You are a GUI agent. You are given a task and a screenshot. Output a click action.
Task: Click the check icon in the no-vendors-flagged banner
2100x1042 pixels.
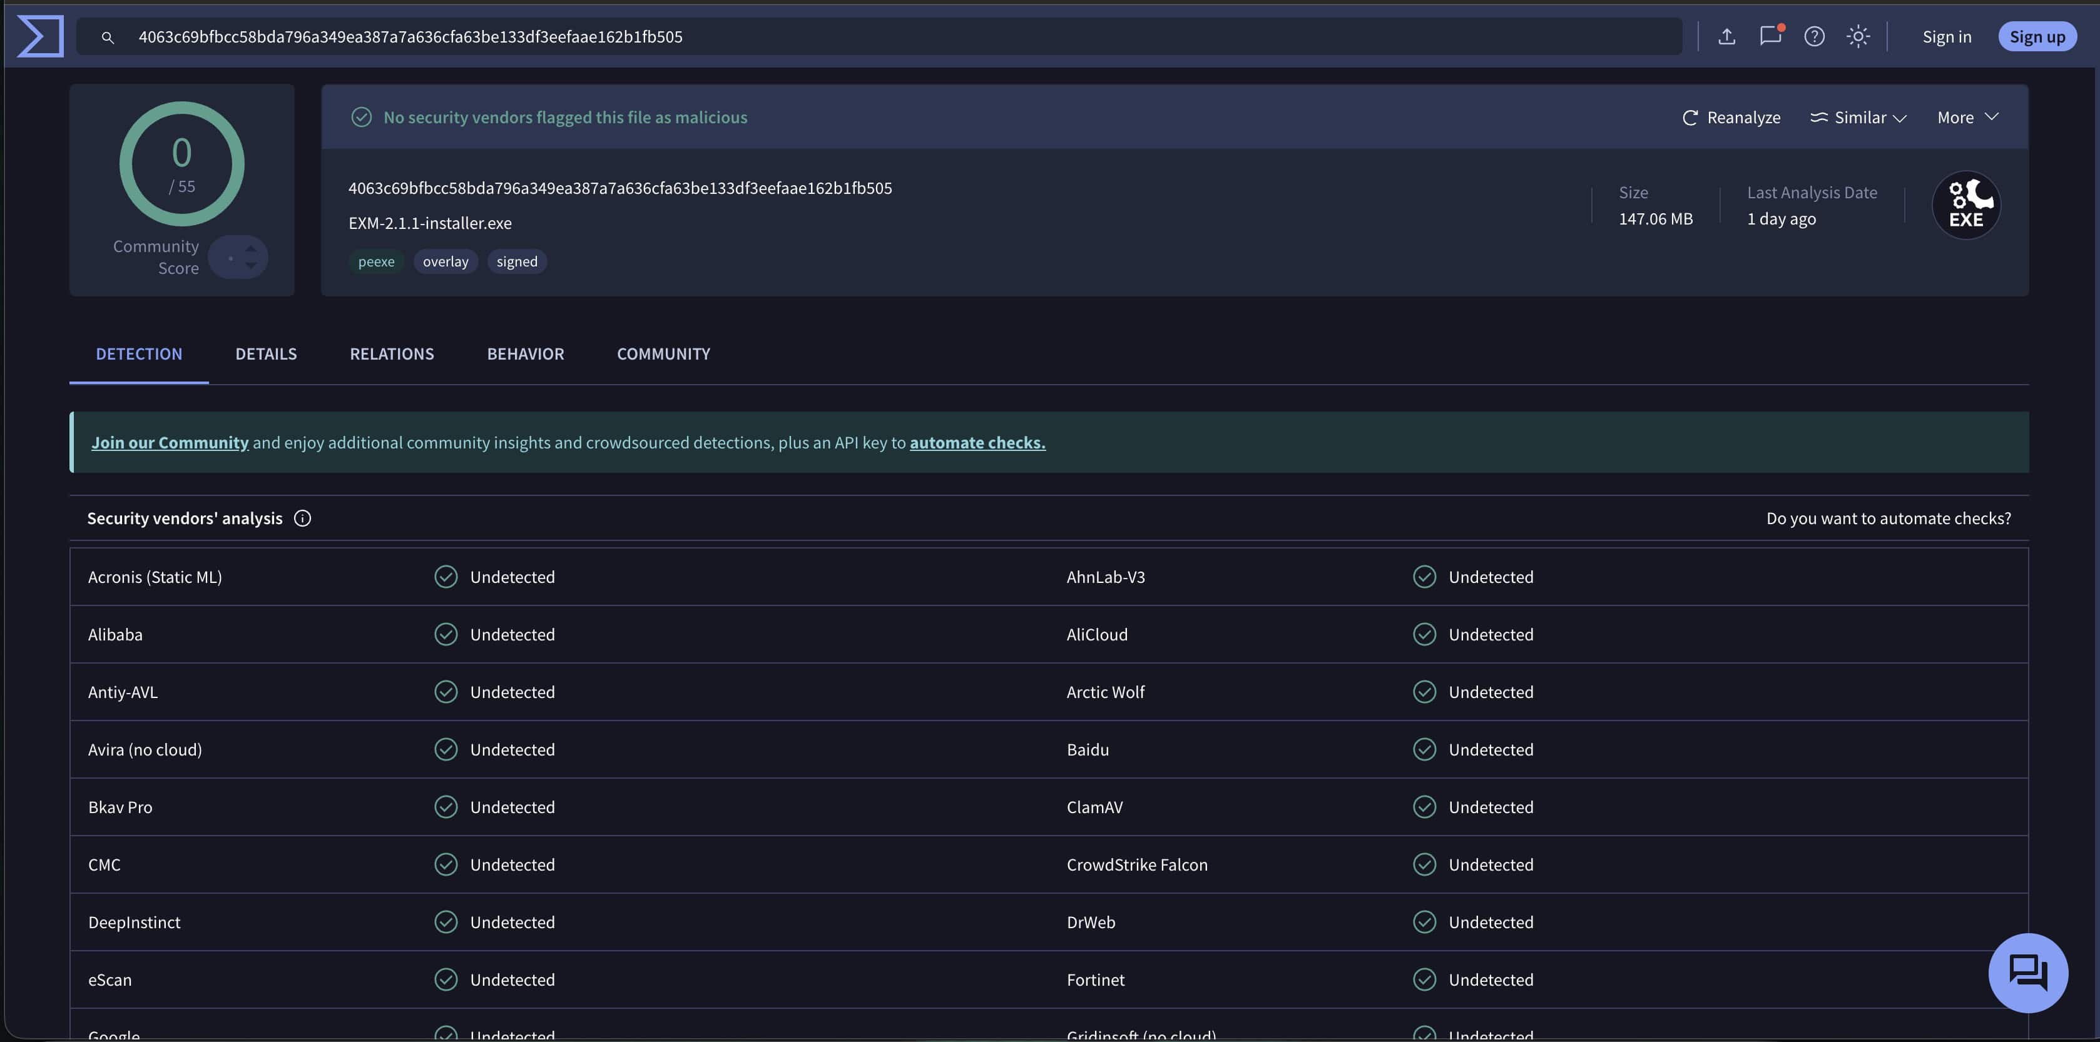tap(361, 118)
